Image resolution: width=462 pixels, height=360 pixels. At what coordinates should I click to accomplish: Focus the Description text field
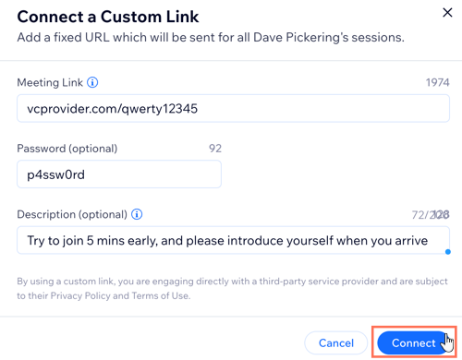233,240
